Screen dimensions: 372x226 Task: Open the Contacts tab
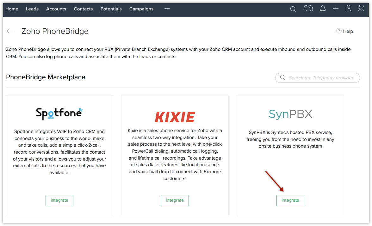pyautogui.click(x=83, y=9)
